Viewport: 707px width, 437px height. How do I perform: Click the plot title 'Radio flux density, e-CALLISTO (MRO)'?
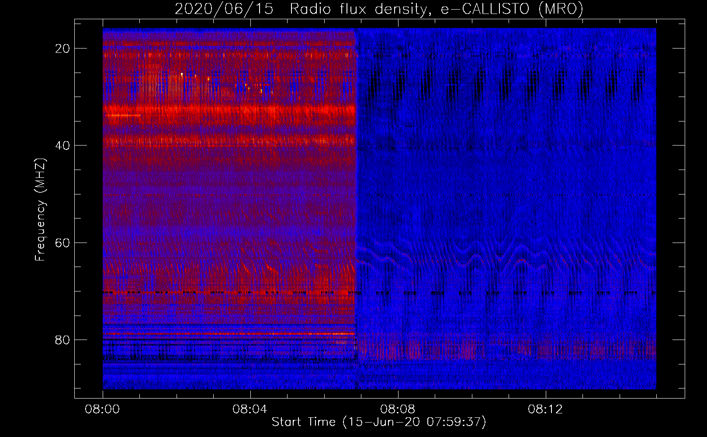click(437, 9)
